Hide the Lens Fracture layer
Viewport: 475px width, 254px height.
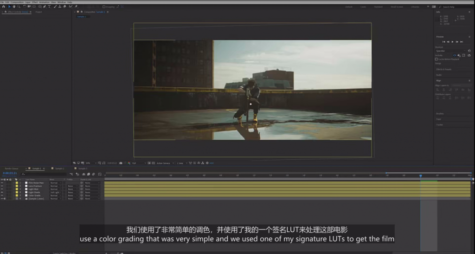2,186
